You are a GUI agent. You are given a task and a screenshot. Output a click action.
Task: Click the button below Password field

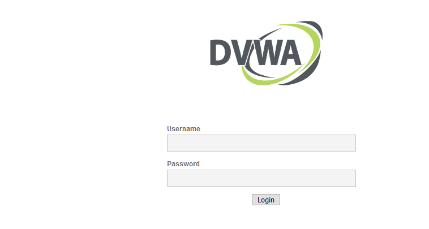pyautogui.click(x=266, y=200)
